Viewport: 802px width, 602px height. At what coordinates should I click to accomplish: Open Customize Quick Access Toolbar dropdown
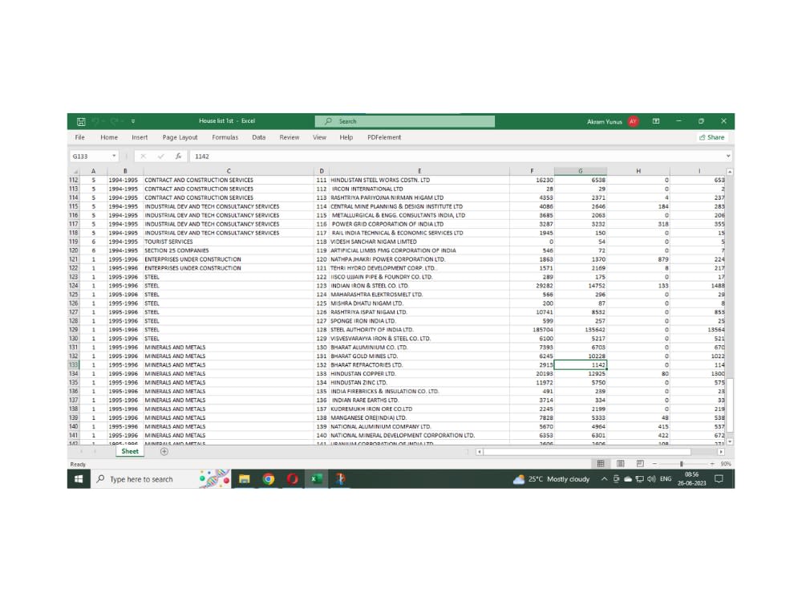click(133, 121)
